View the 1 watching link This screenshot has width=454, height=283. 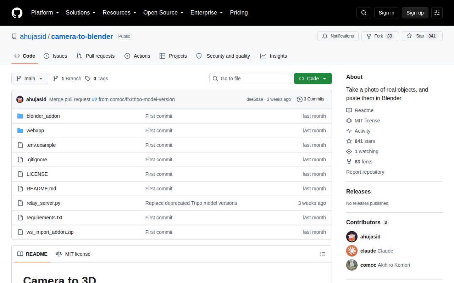[362, 151]
